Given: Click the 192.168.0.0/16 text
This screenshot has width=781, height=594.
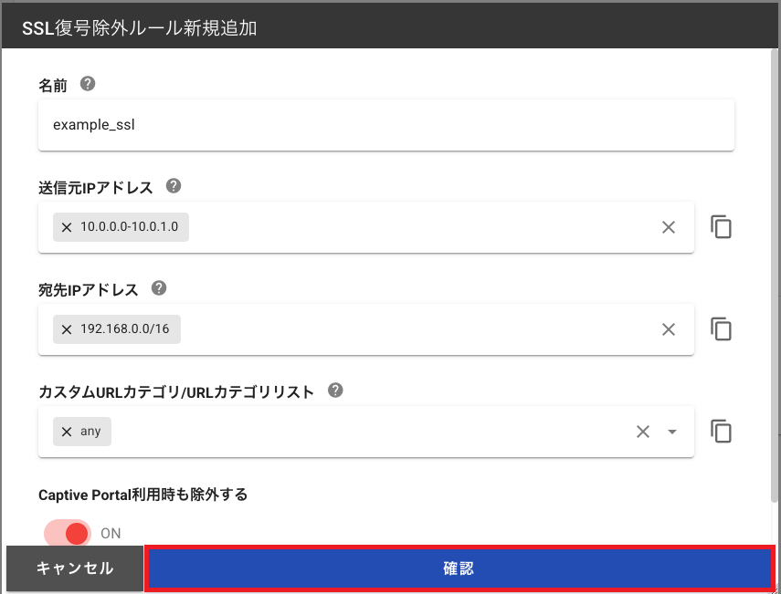Looking at the screenshot, I should coord(124,328).
